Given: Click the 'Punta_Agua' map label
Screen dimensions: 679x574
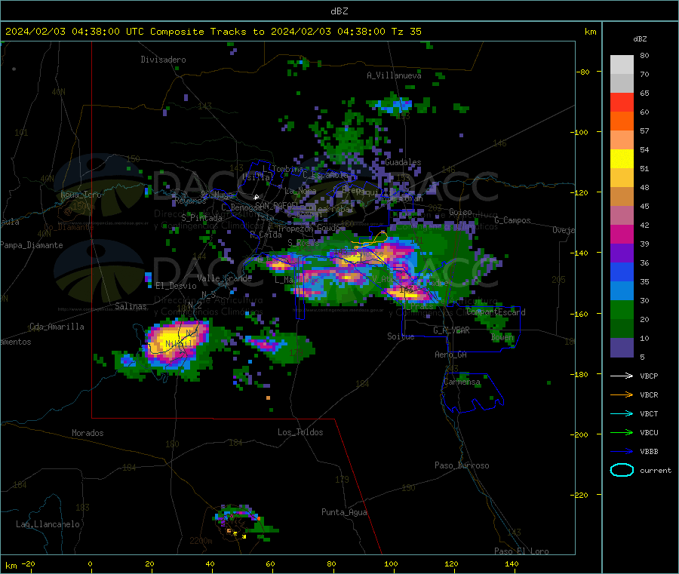Looking at the screenshot, I should pyautogui.click(x=344, y=512).
